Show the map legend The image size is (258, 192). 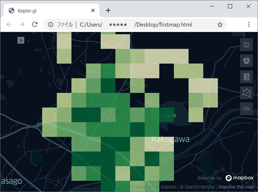tap(246, 77)
